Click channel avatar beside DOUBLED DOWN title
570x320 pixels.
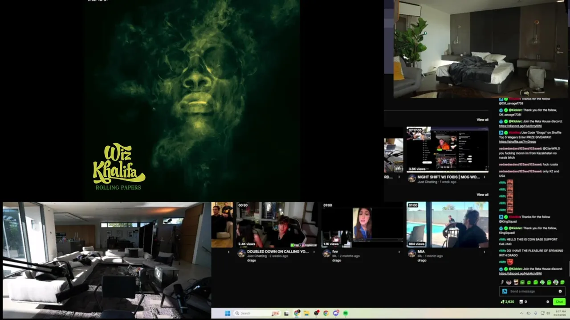point(241,253)
